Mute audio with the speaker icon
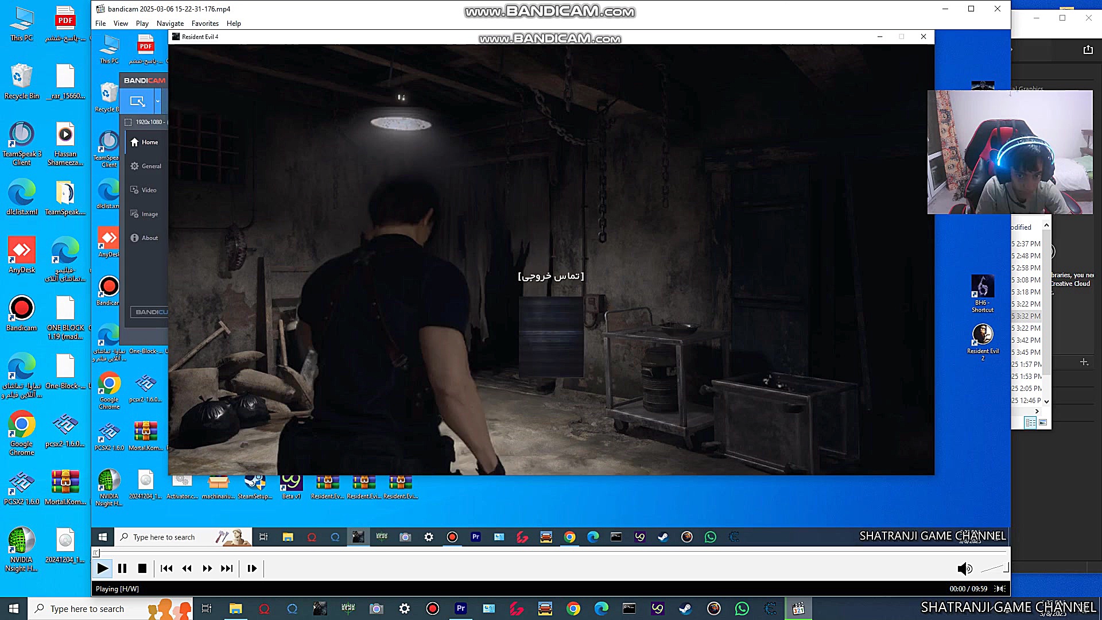The height and width of the screenshot is (620, 1102). coord(965,568)
